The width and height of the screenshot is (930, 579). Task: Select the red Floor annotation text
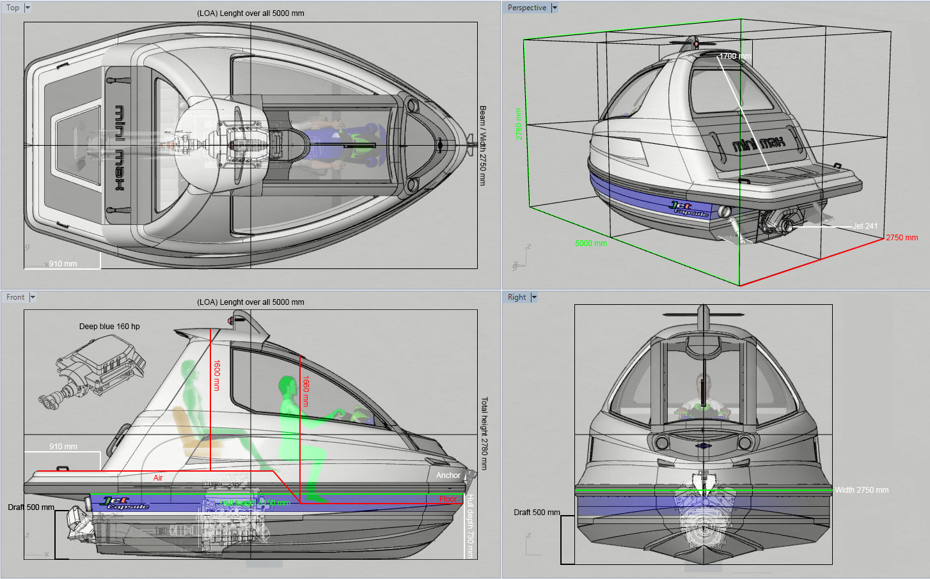pyautogui.click(x=448, y=499)
